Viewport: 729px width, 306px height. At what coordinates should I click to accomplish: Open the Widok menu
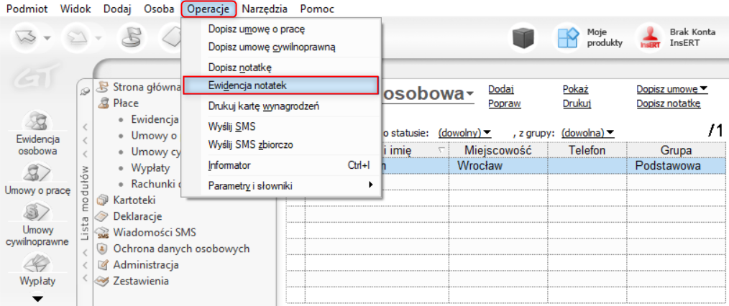pyautogui.click(x=75, y=9)
